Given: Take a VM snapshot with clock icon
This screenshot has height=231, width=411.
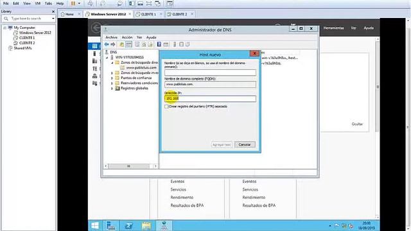Looking at the screenshot, I should [x=103, y=3].
